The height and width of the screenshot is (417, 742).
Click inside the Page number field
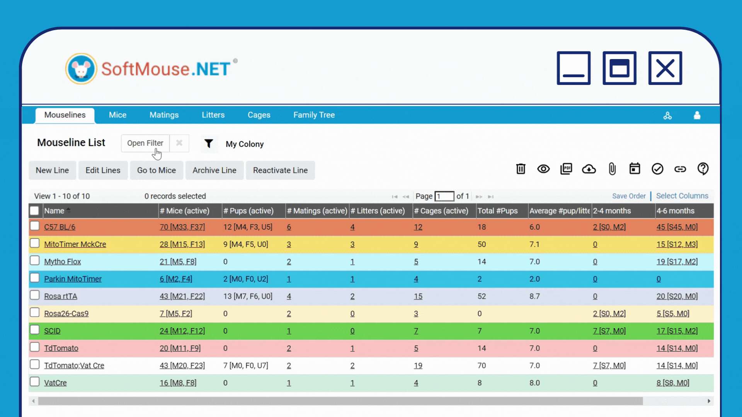coord(444,196)
